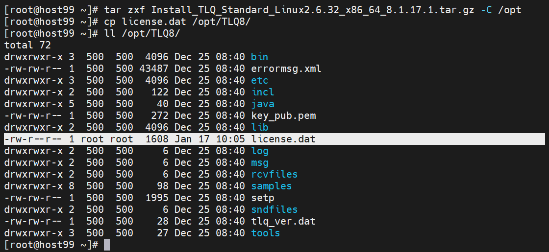Click the tlq_ver.dat file name
Screen dimensions: 549x252
point(283,221)
